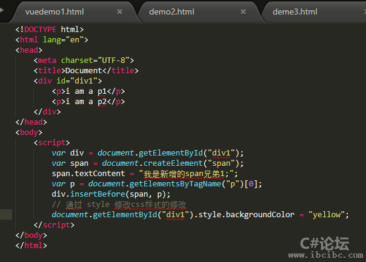Viewport: 366px width, 262px height.
Task: Click the highlighted gutter marker beside the last script line
Action: pos(6,214)
